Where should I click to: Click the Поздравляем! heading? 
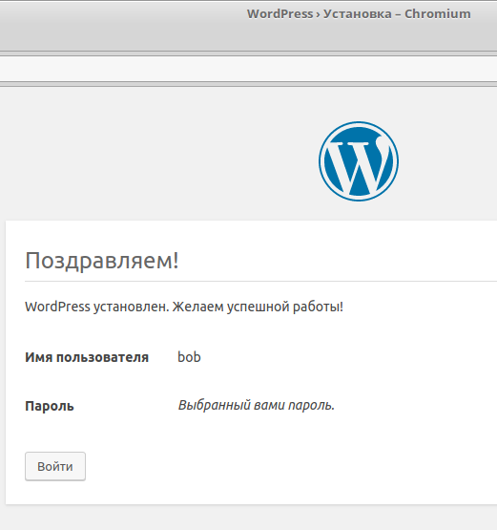pos(102,261)
